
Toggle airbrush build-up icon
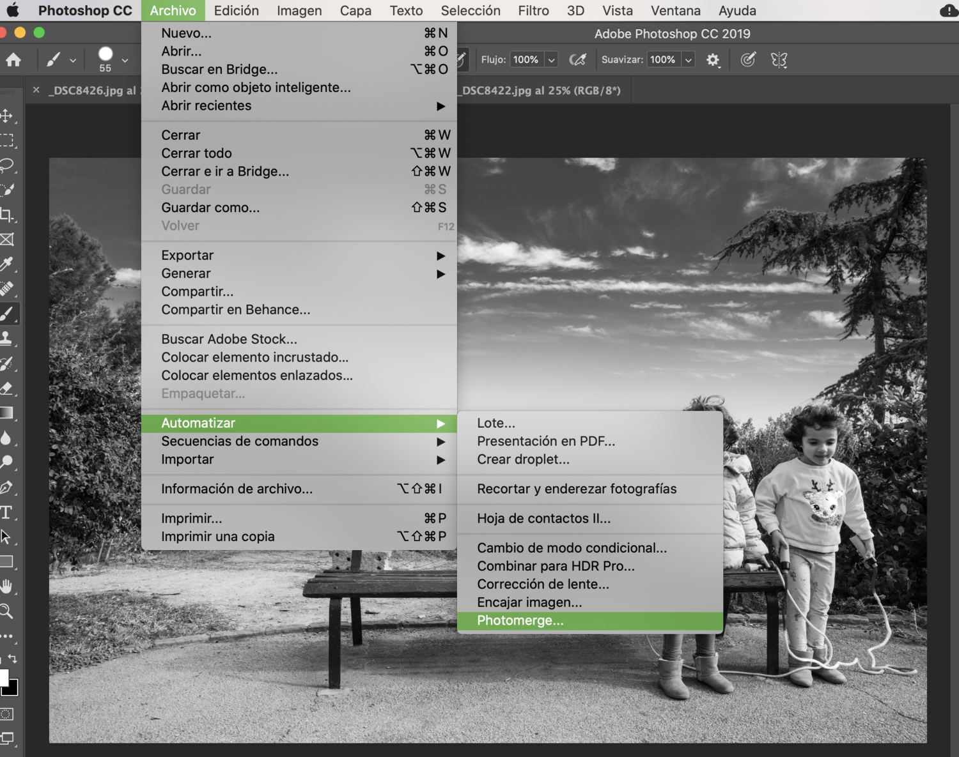[578, 59]
